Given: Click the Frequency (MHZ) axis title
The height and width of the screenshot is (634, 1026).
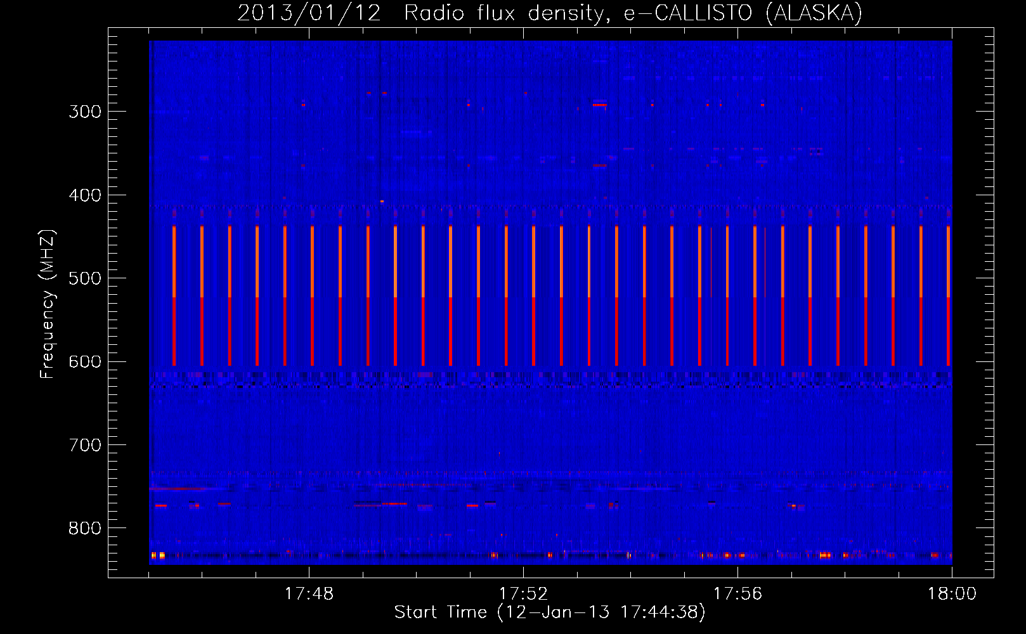Looking at the screenshot, I should (48, 304).
